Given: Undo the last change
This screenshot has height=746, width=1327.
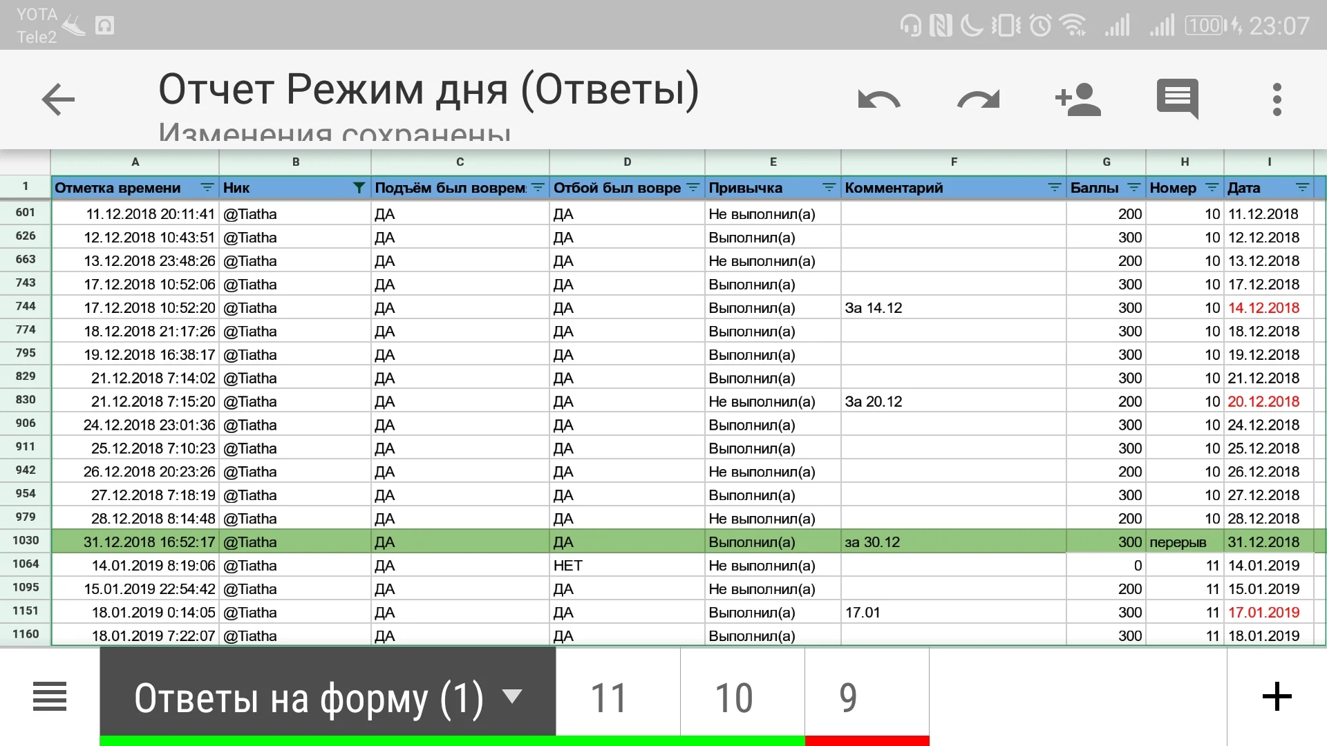Looking at the screenshot, I should (878, 99).
